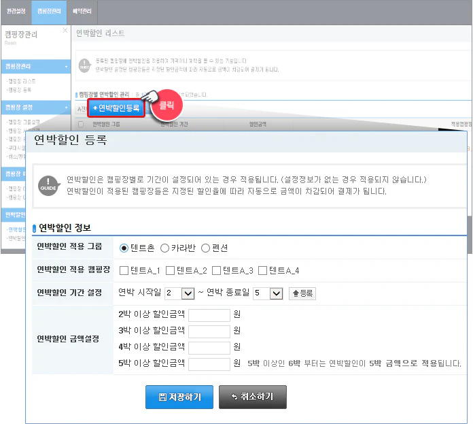
Task: Switch to the 캠핑장관리 top tab
Action: click(49, 11)
